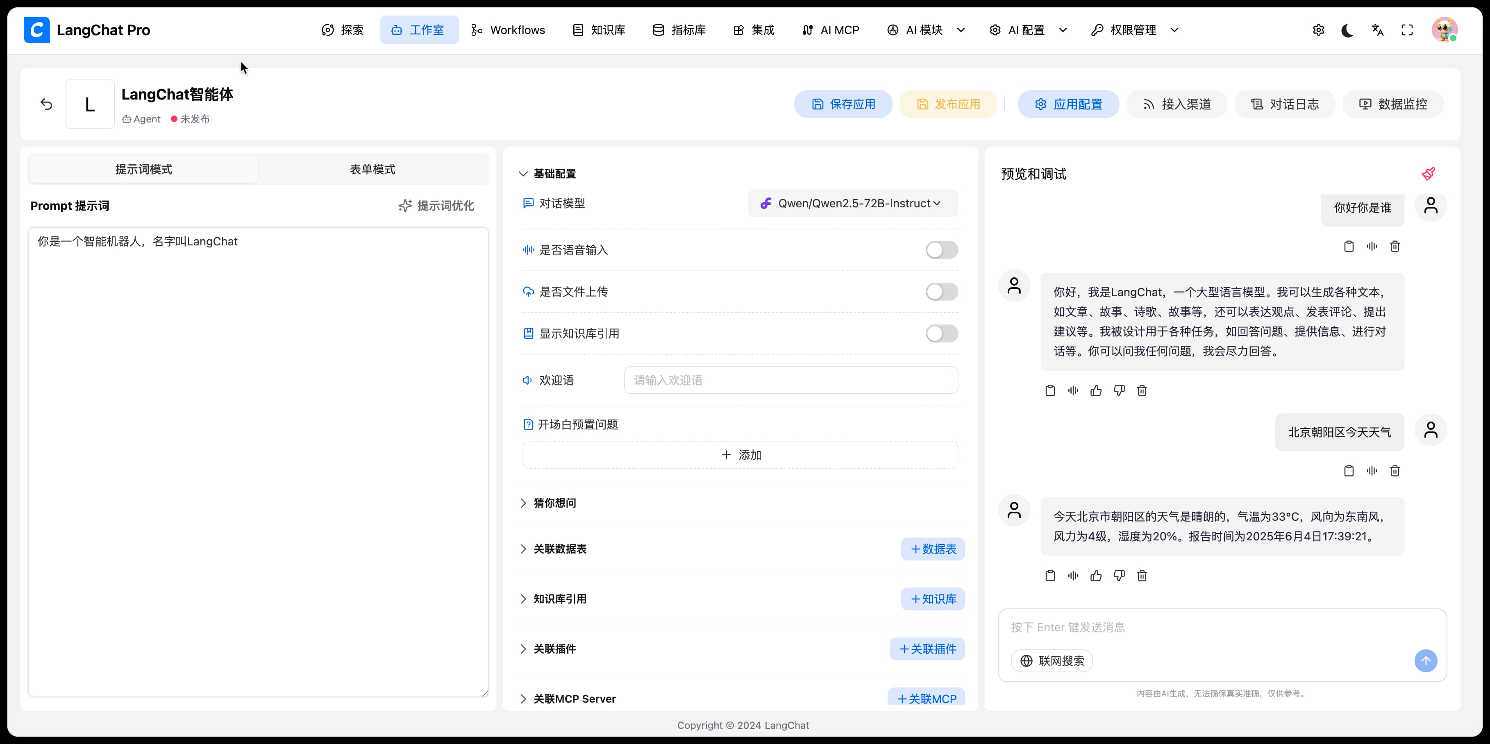1490x744 pixels.
Task: Go to 探索 in top navigation
Action: point(343,30)
